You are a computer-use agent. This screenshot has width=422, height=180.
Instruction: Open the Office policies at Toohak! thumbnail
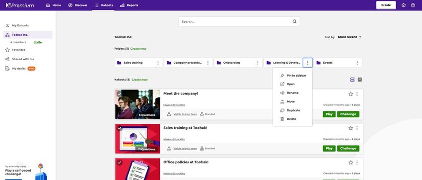138,169
